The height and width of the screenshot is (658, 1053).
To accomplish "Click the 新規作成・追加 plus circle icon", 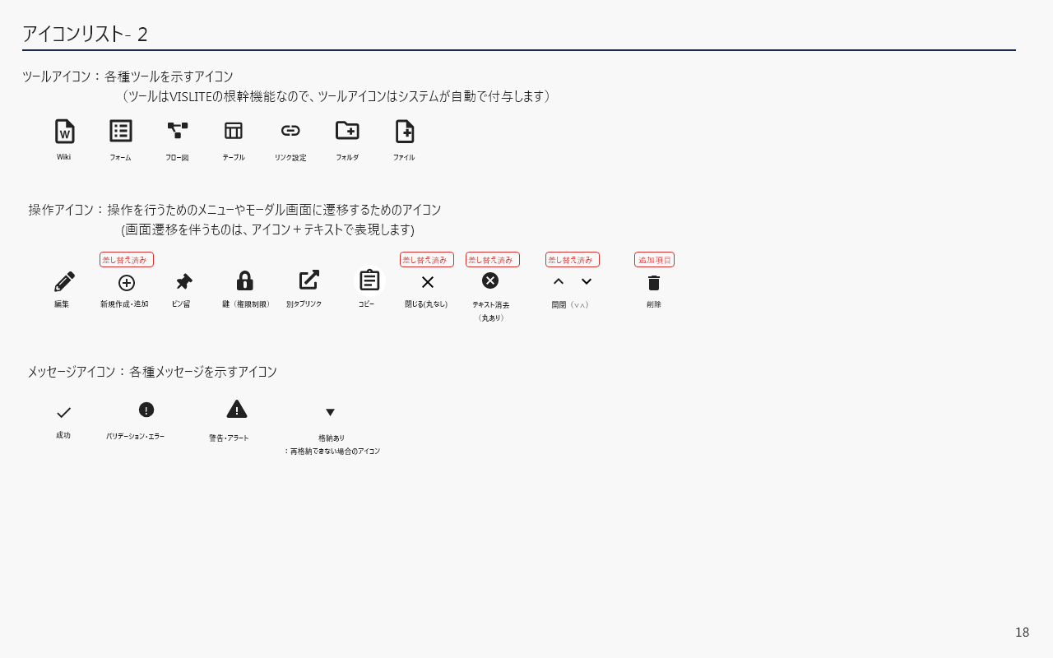I will pos(127,283).
